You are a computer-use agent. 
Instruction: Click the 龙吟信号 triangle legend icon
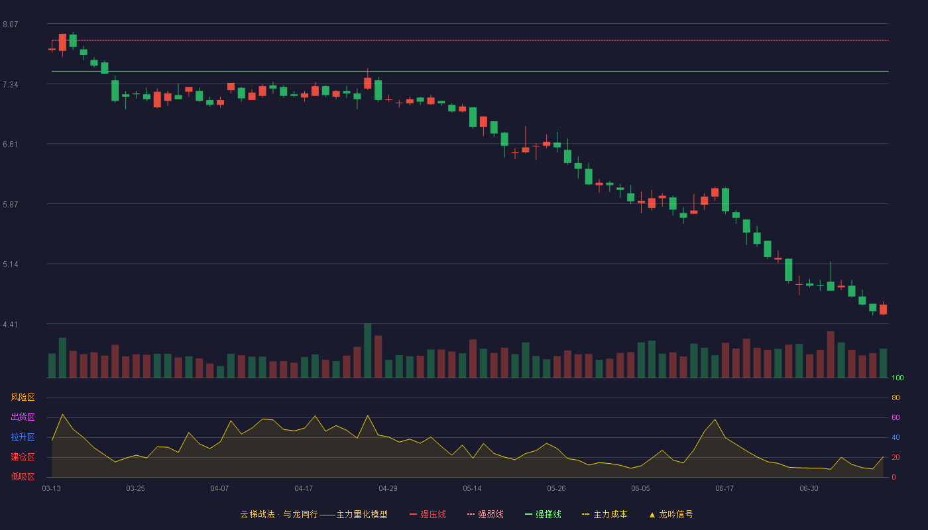coord(652,515)
